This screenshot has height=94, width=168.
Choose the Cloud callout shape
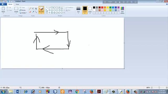click(x=62, y=13)
